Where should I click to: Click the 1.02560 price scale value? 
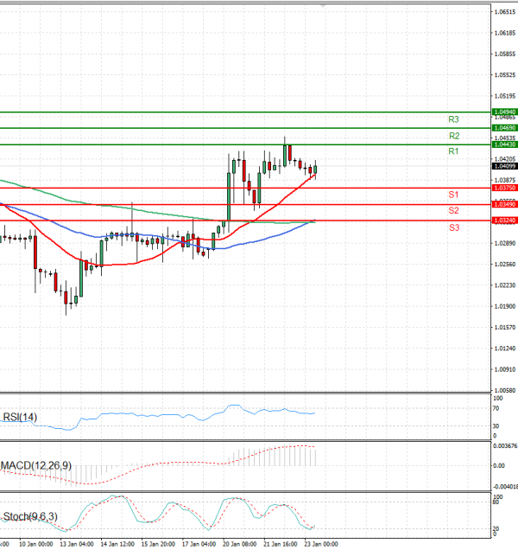coord(505,264)
